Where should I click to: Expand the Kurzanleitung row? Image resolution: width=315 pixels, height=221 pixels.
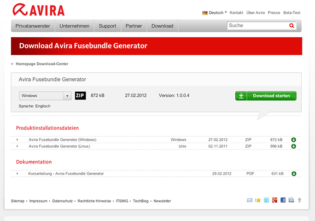[17, 174]
